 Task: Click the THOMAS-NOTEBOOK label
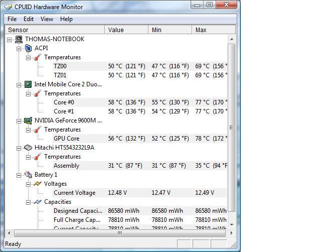click(x=55, y=39)
